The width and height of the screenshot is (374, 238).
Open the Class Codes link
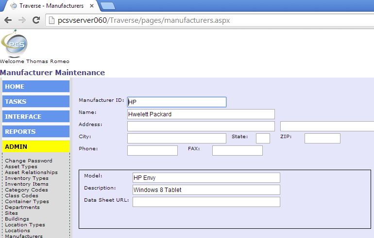point(21,196)
